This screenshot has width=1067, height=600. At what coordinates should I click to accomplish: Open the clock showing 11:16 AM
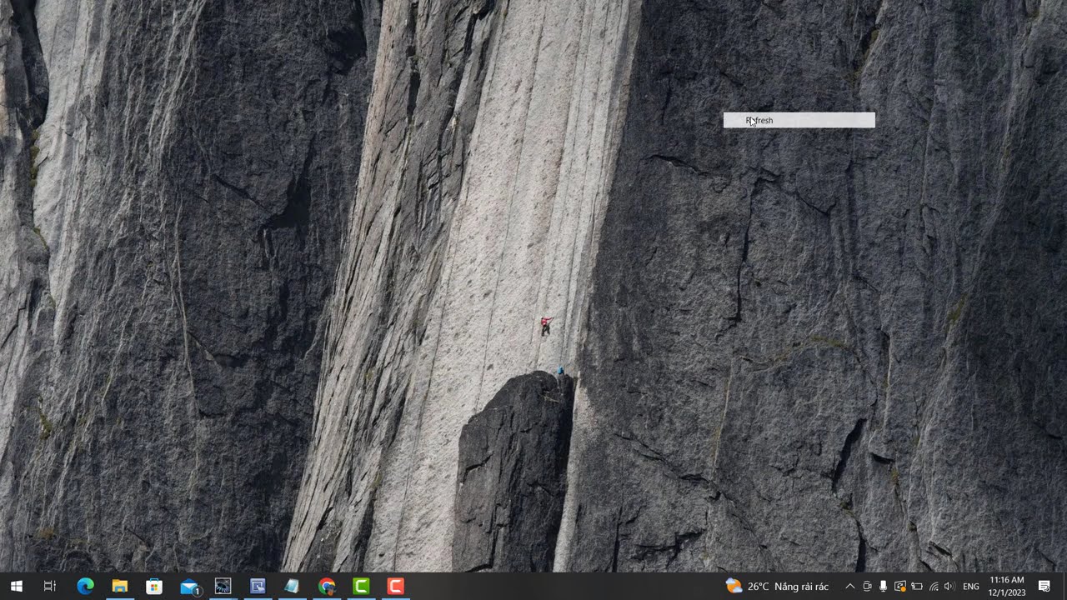coord(1007,587)
